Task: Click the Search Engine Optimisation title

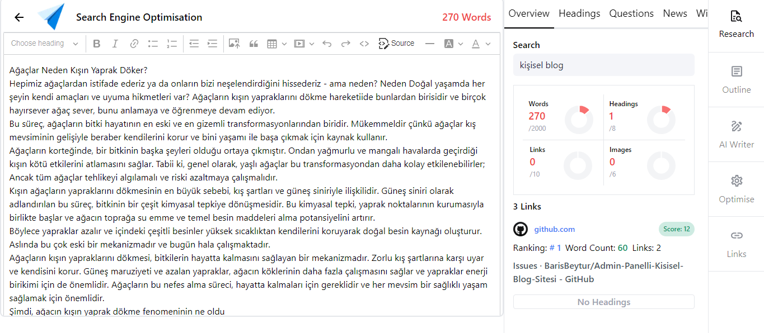Action: point(139,17)
